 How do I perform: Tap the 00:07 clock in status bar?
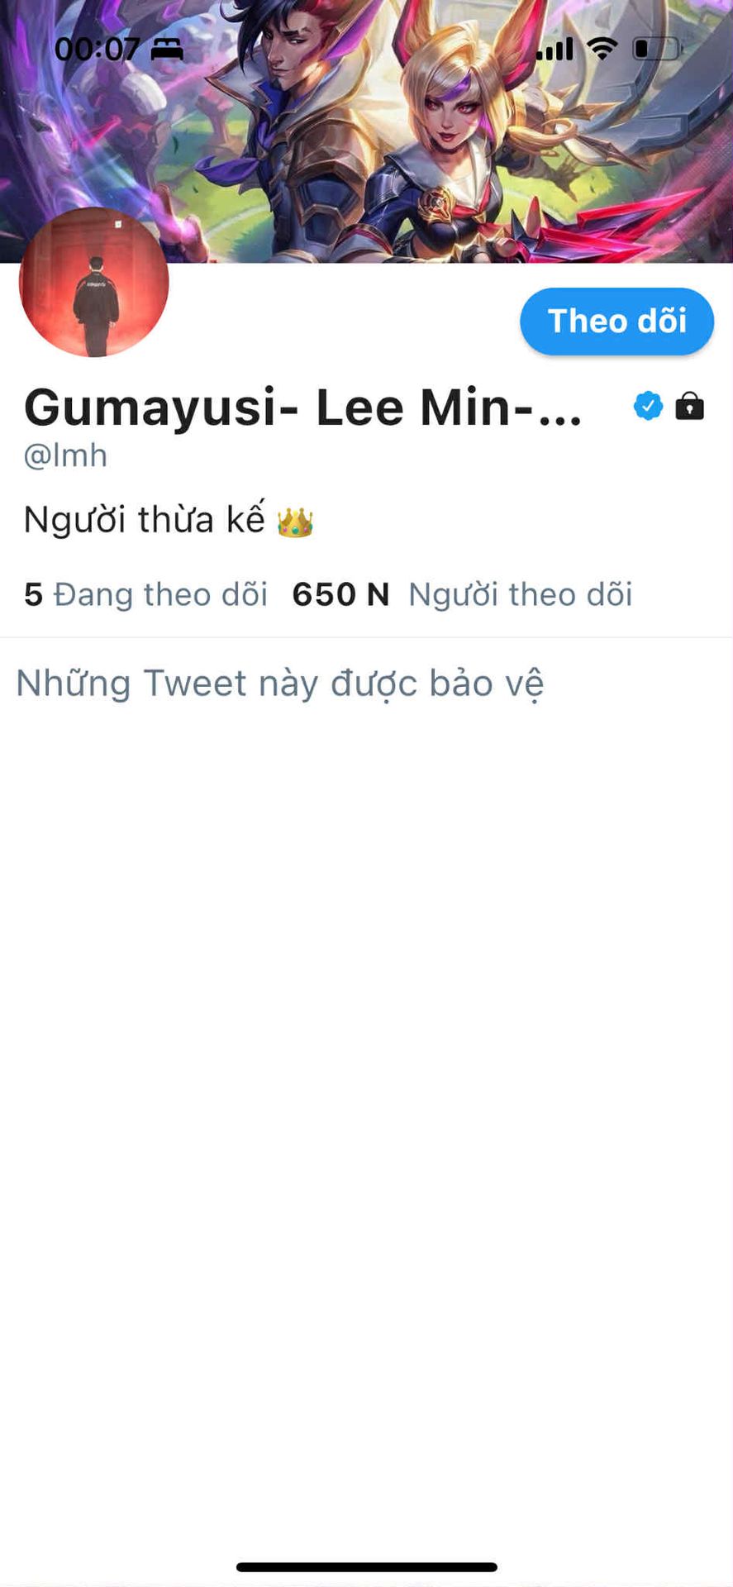click(x=97, y=50)
